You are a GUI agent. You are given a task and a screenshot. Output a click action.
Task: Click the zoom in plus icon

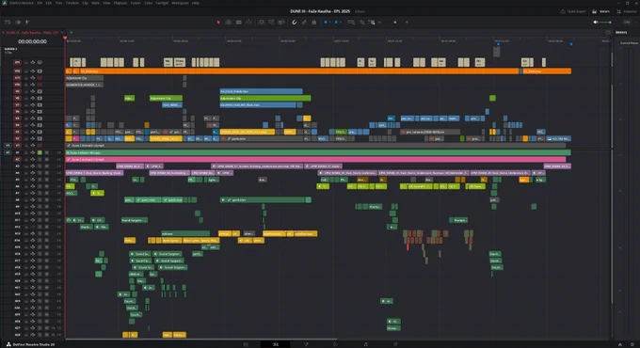407,22
